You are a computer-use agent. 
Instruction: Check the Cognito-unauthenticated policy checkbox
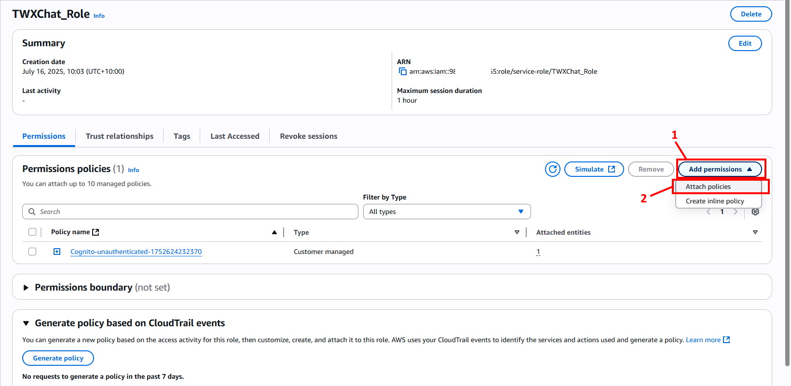coord(32,252)
